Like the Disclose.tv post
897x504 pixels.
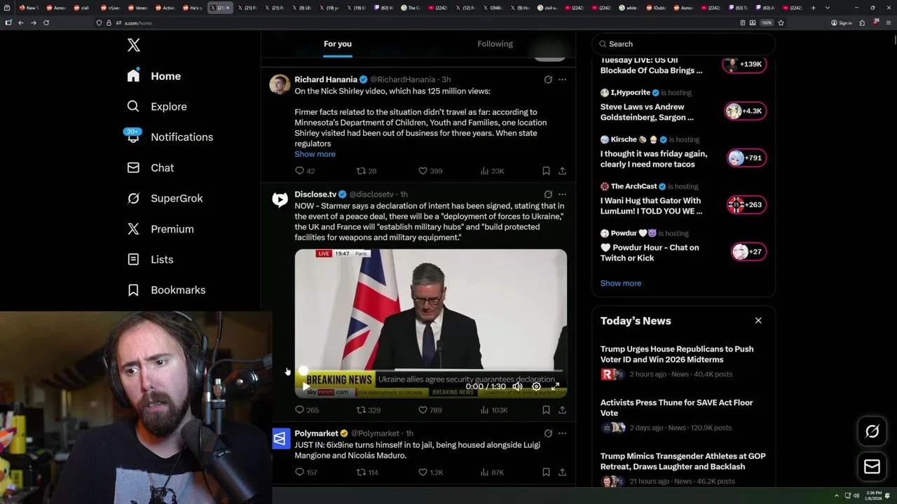(x=430, y=410)
